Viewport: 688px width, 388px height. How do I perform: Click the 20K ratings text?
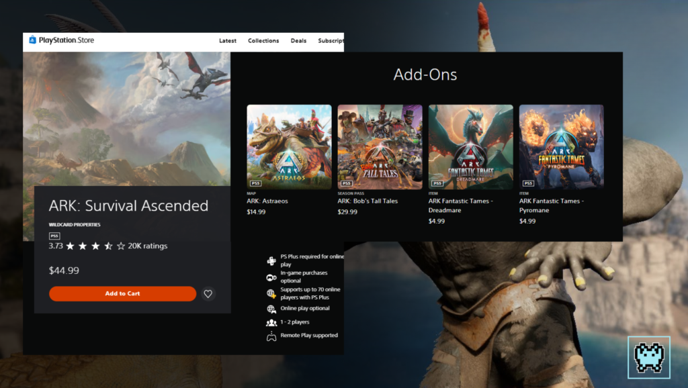point(147,246)
